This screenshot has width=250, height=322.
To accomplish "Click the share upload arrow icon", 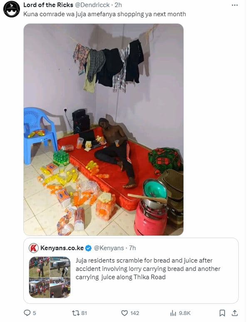I will (235, 313).
